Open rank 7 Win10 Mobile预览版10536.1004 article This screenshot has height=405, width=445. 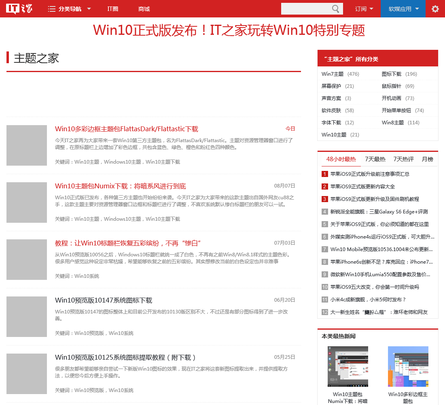[381, 249]
